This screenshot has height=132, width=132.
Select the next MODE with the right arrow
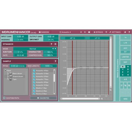(55, 49)
